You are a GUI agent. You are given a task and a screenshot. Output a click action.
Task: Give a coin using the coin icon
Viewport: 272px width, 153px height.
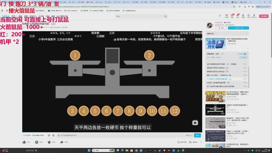pos(37,142)
